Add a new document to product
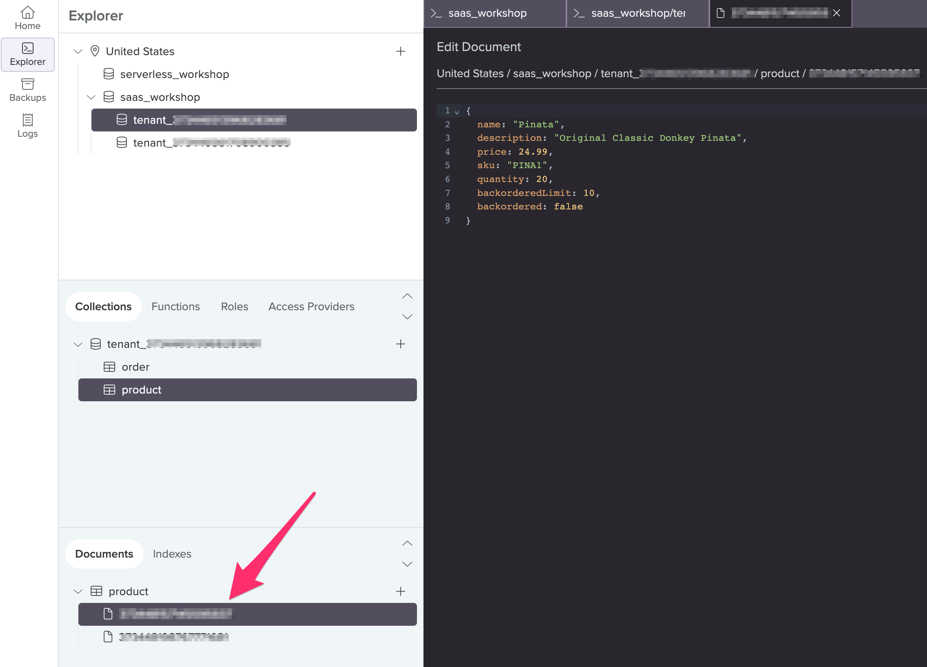Image resolution: width=927 pixels, height=667 pixels. pyautogui.click(x=401, y=591)
